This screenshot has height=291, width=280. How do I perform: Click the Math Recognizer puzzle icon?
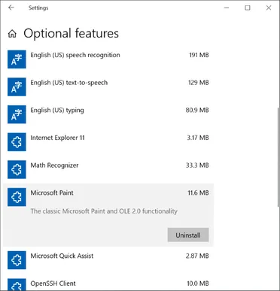pyautogui.click(x=17, y=169)
